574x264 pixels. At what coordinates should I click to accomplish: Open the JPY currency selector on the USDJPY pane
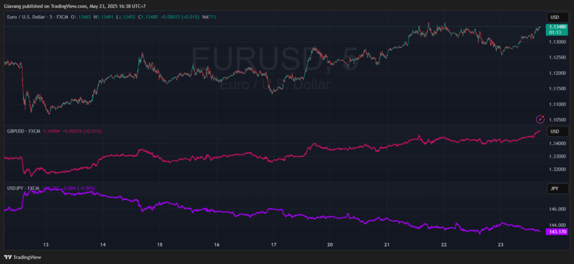tap(554, 189)
